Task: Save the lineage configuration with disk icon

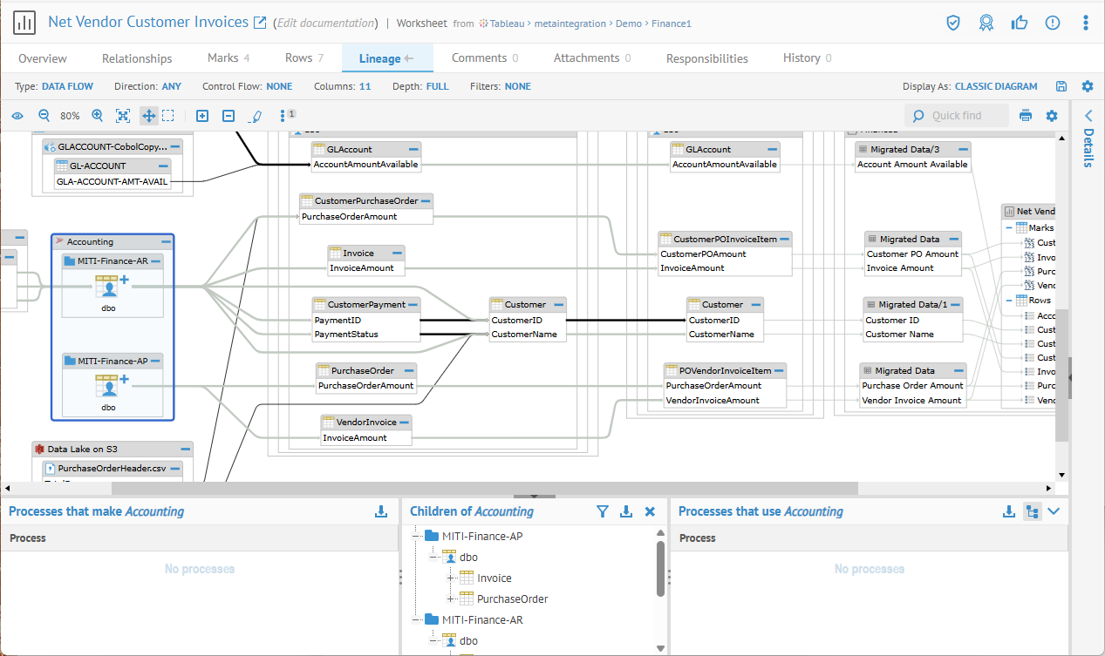Action: click(1061, 86)
